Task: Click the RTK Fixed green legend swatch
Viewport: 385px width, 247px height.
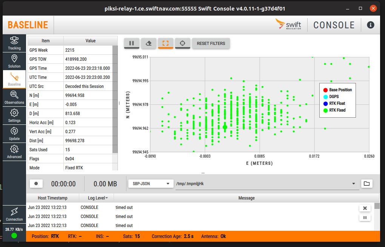Action: (326, 110)
